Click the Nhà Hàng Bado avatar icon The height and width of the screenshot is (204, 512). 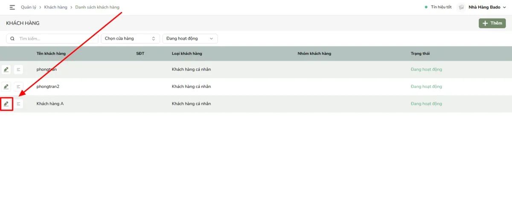(x=461, y=7)
